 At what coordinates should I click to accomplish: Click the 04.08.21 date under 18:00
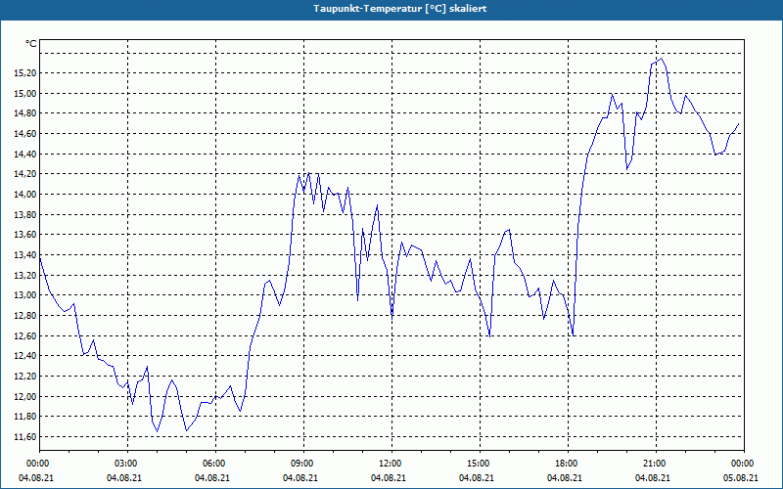[565, 478]
